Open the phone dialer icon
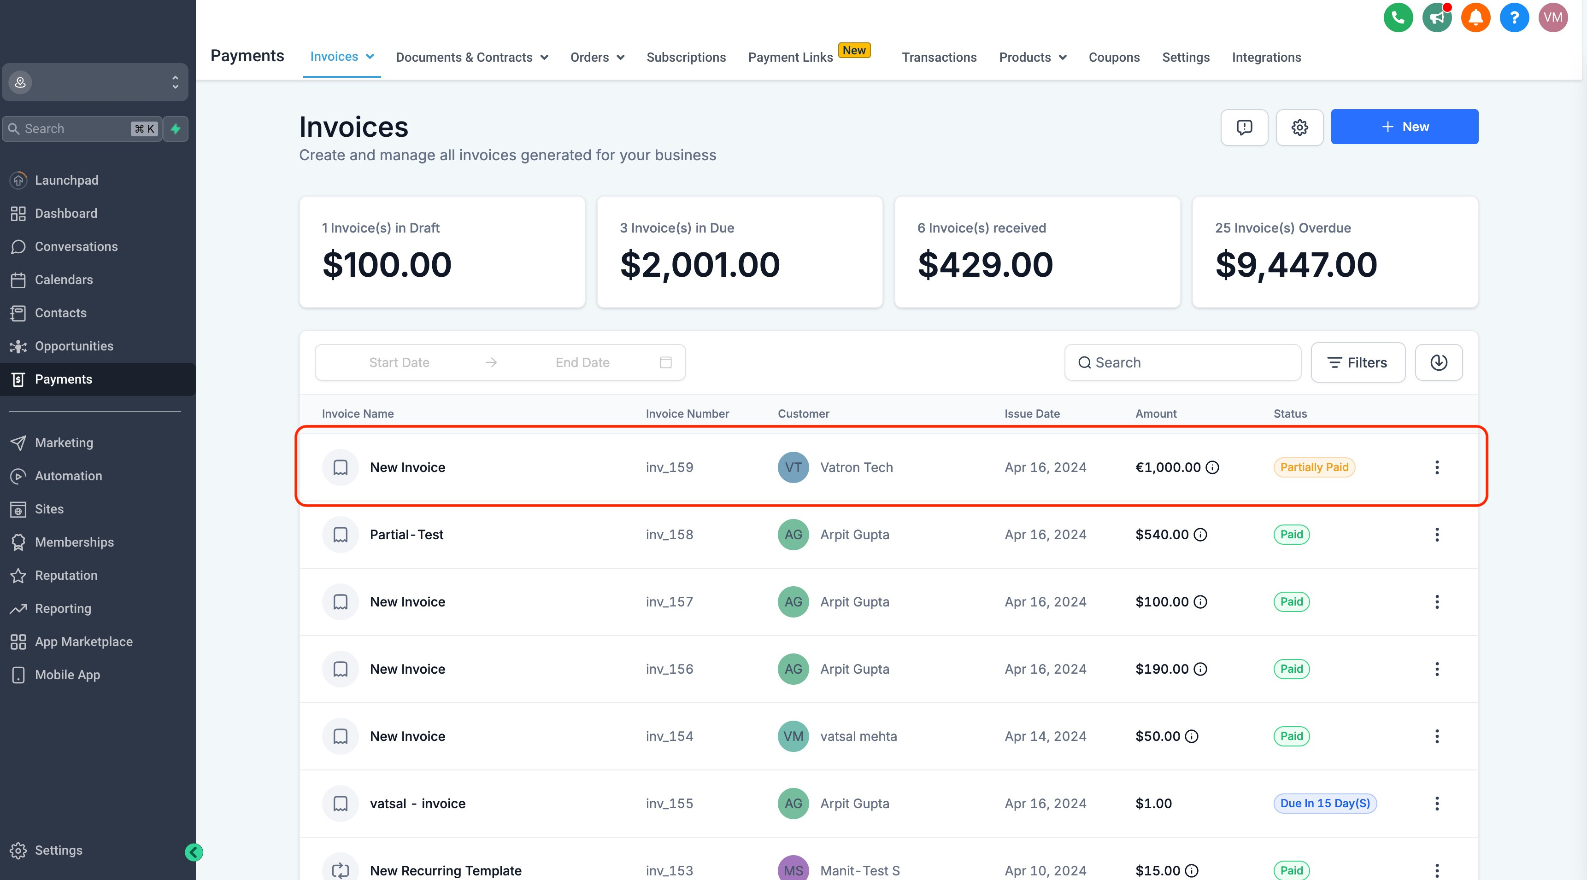Screen dimensions: 1587x880 point(1398,18)
